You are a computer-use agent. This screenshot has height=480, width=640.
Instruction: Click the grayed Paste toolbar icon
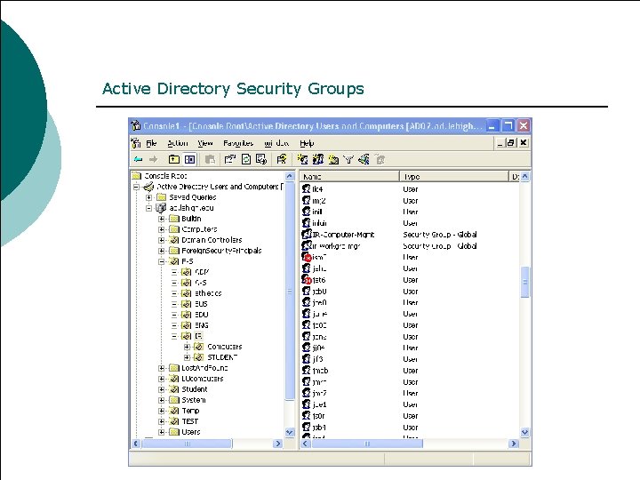coord(210,160)
